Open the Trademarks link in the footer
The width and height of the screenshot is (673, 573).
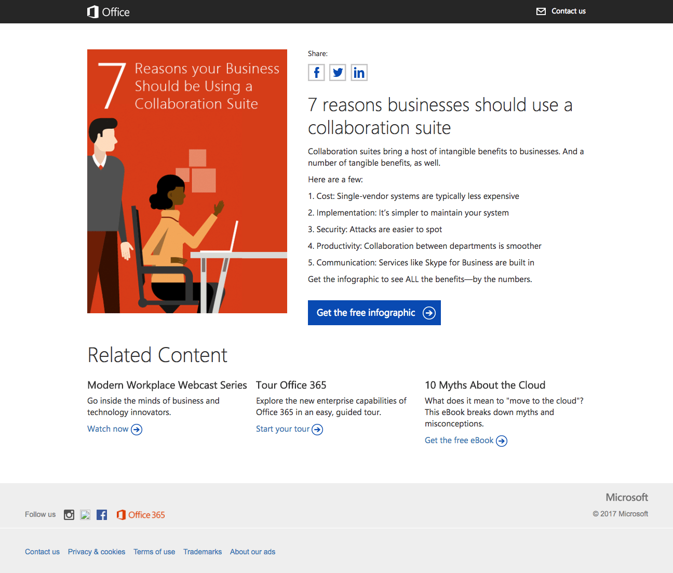203,552
